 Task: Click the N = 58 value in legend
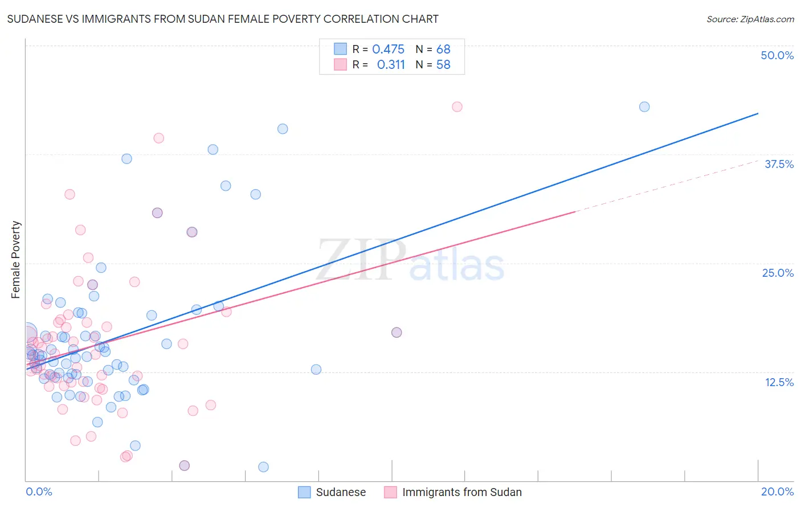click(x=433, y=64)
